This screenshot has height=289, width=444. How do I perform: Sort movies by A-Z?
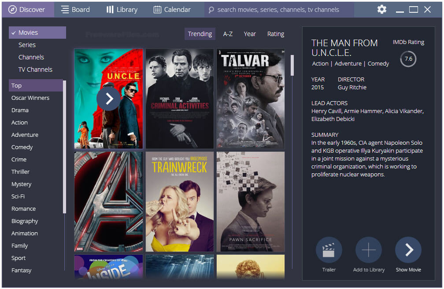[x=228, y=34]
